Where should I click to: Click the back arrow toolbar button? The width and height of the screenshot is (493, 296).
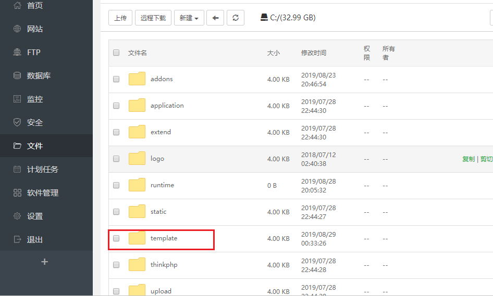(x=215, y=18)
